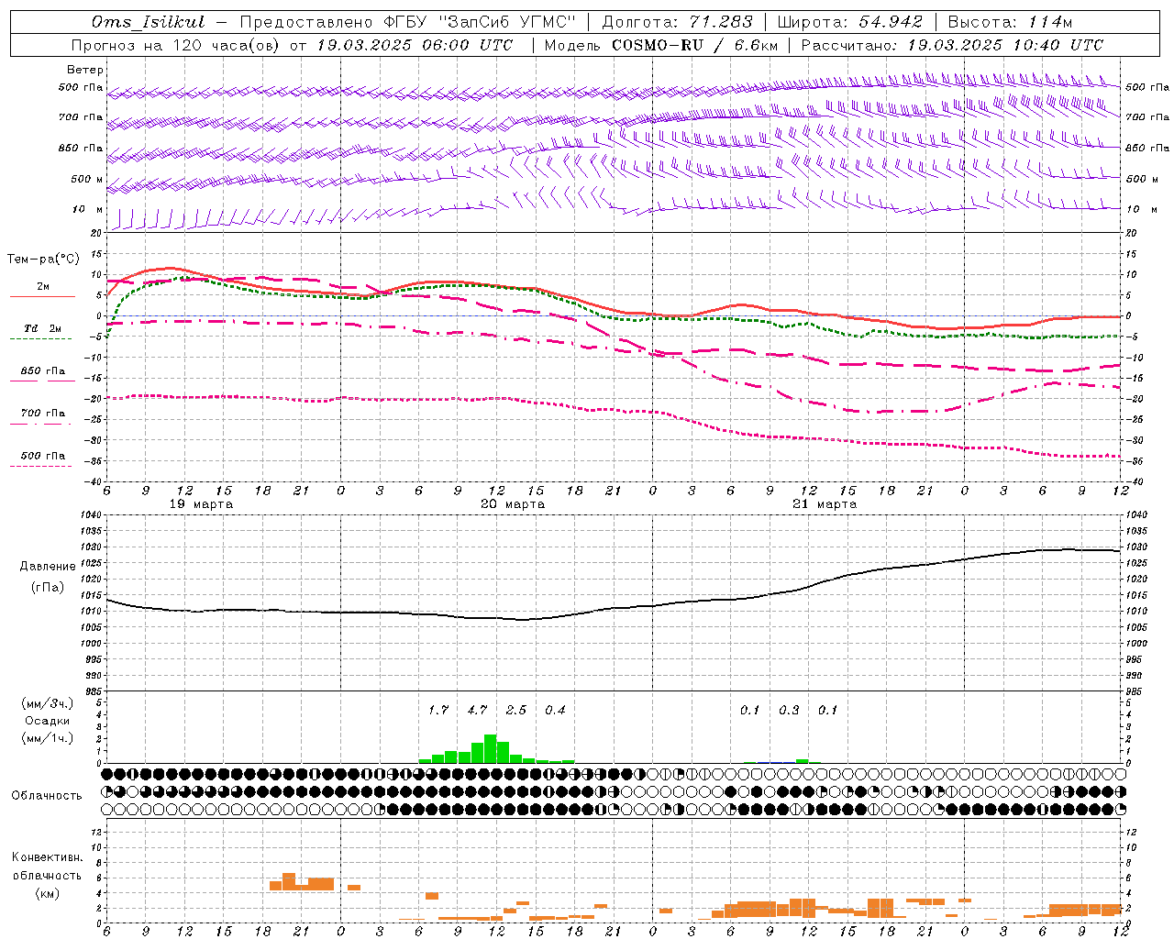Click the Давление pressure panel label

[48, 567]
